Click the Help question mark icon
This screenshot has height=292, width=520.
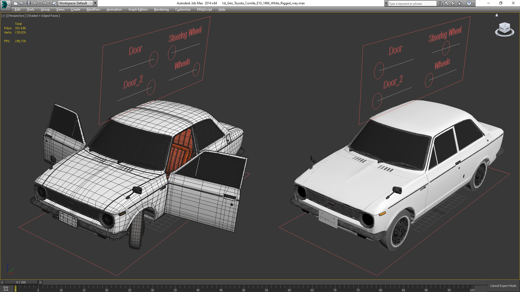click(x=469, y=3)
